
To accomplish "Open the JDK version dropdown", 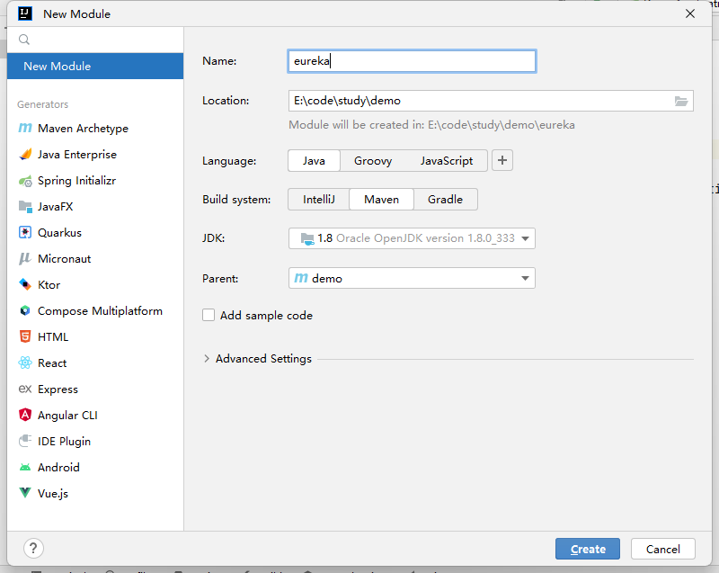I will pos(526,239).
